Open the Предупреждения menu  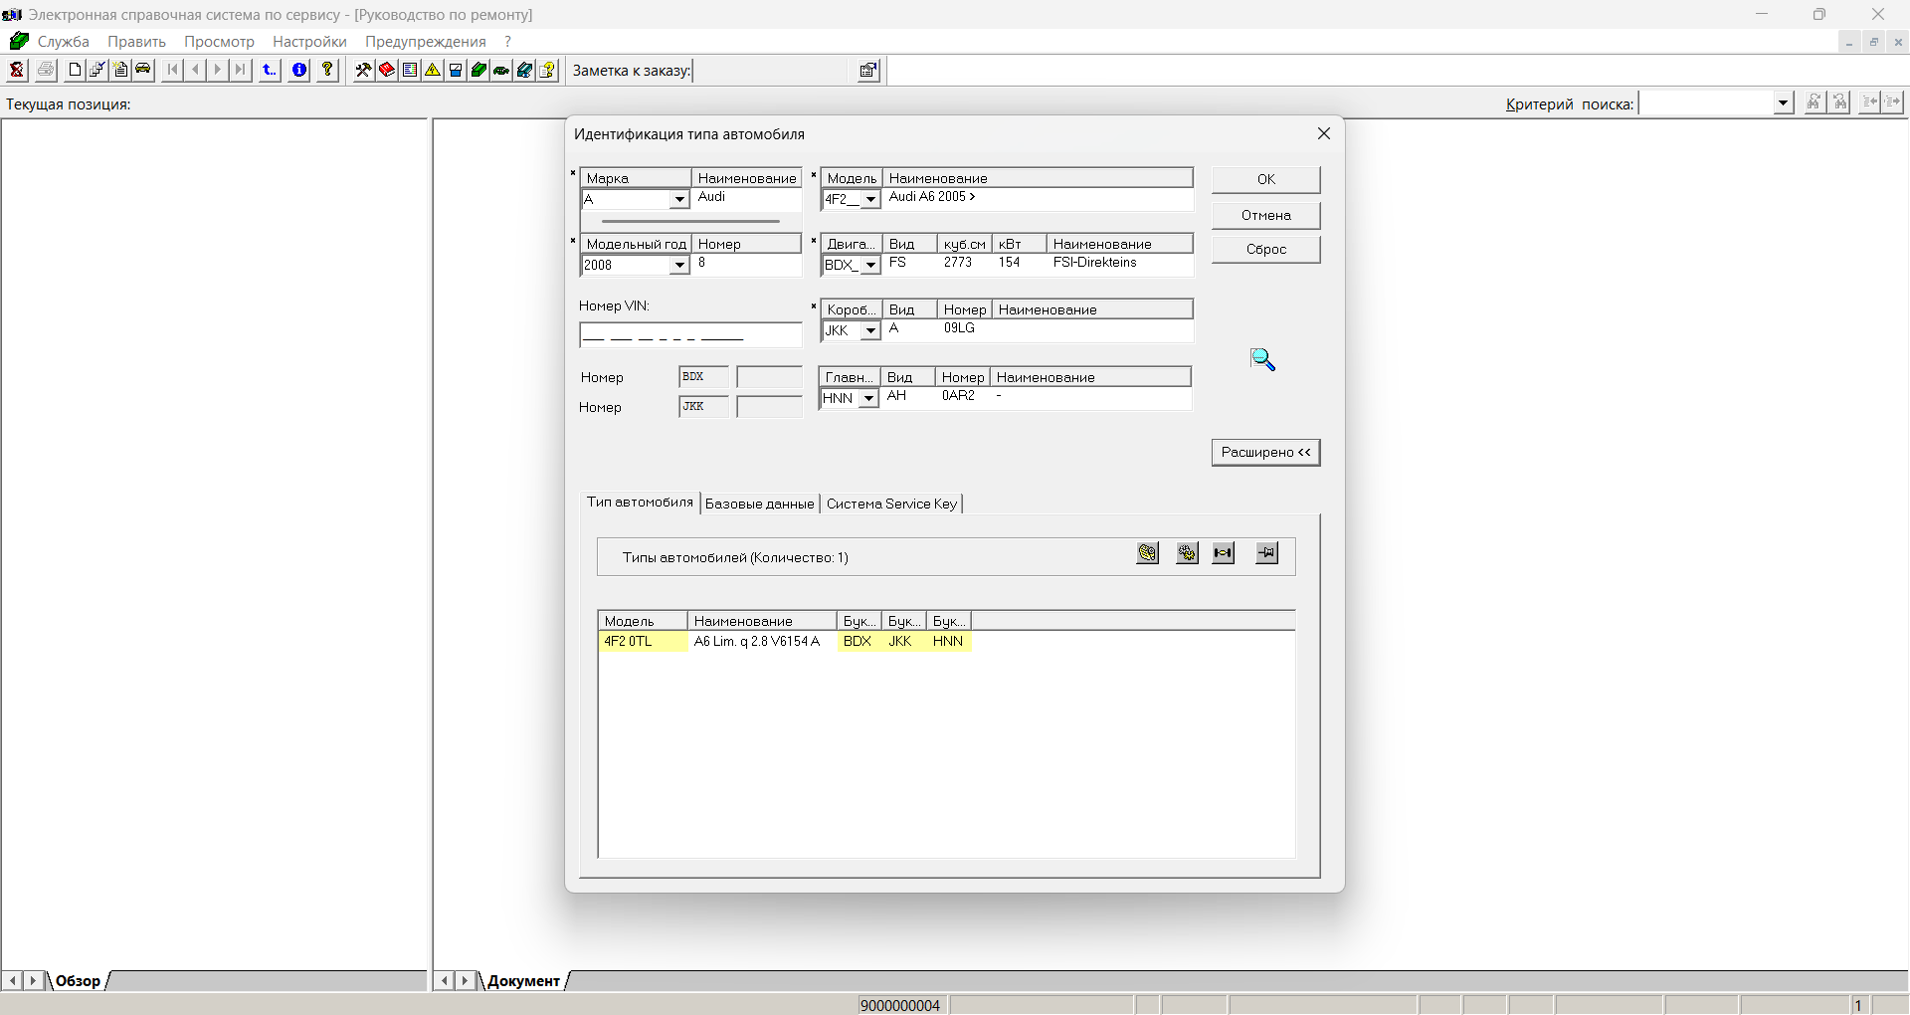point(425,42)
